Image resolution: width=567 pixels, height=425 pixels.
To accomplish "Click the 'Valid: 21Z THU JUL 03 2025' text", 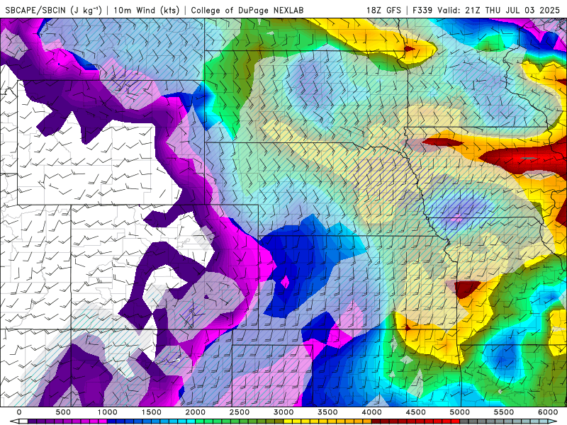I will pyautogui.click(x=499, y=10).
